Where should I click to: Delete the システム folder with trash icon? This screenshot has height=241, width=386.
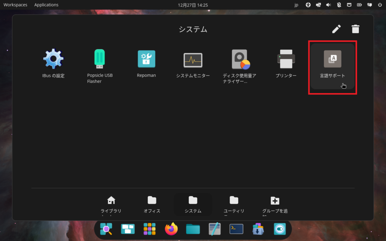pyautogui.click(x=355, y=29)
